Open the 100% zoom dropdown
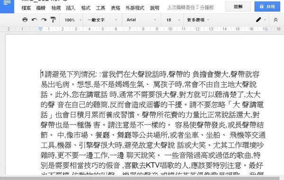 point(73,20)
